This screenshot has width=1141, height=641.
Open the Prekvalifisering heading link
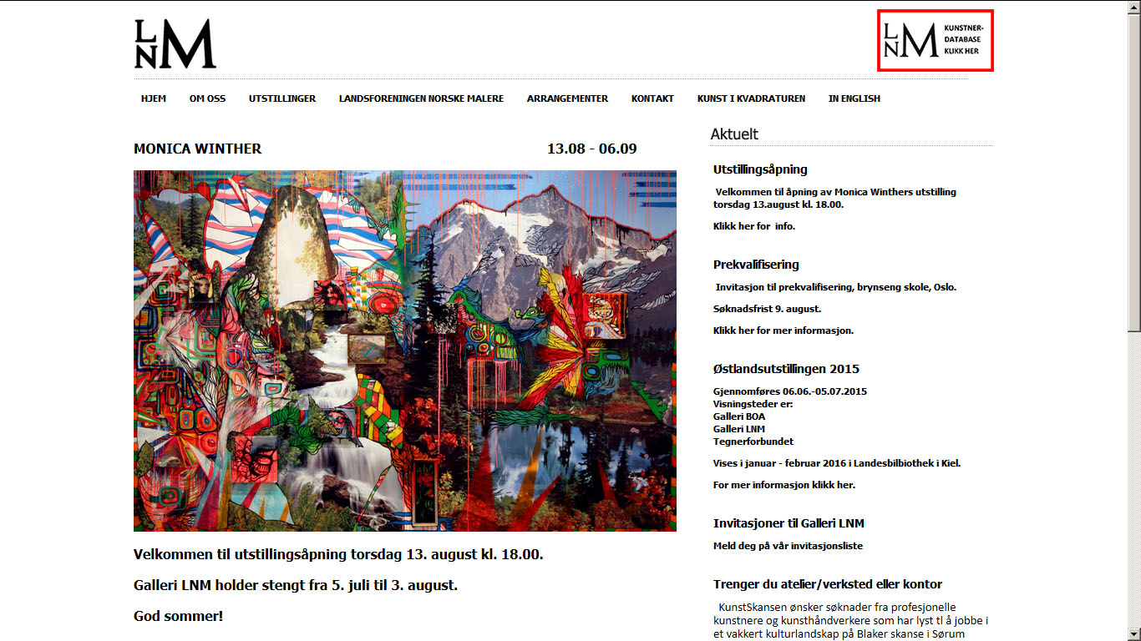coord(756,265)
